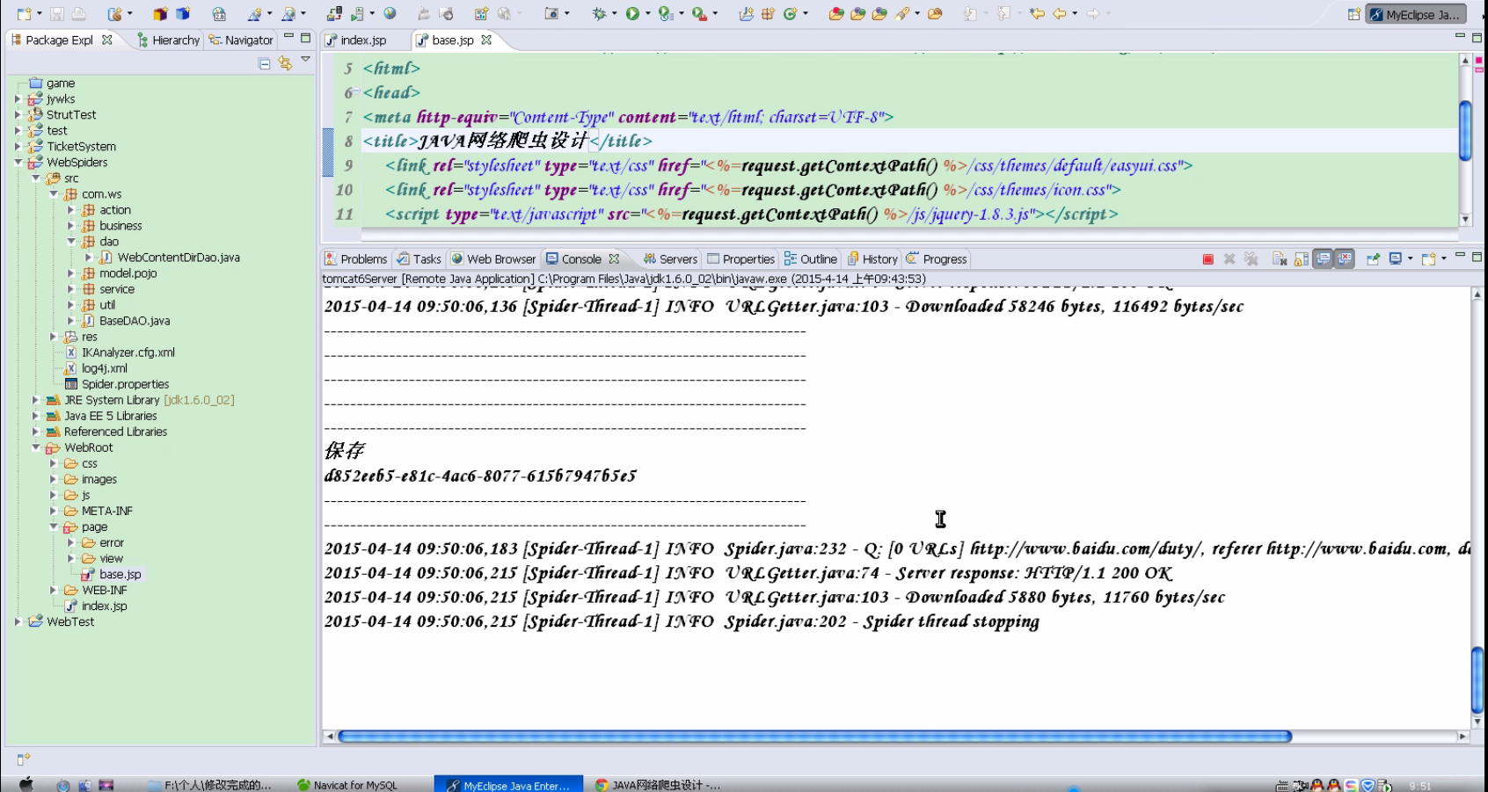Click the Link with Editor icon in Package Explorer

285,63
